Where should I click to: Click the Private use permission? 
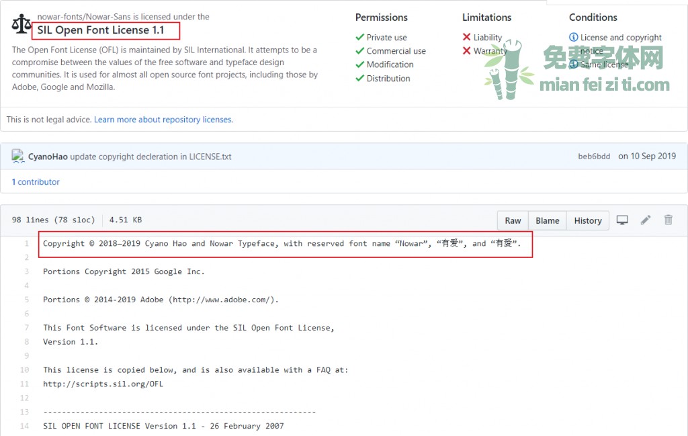386,37
